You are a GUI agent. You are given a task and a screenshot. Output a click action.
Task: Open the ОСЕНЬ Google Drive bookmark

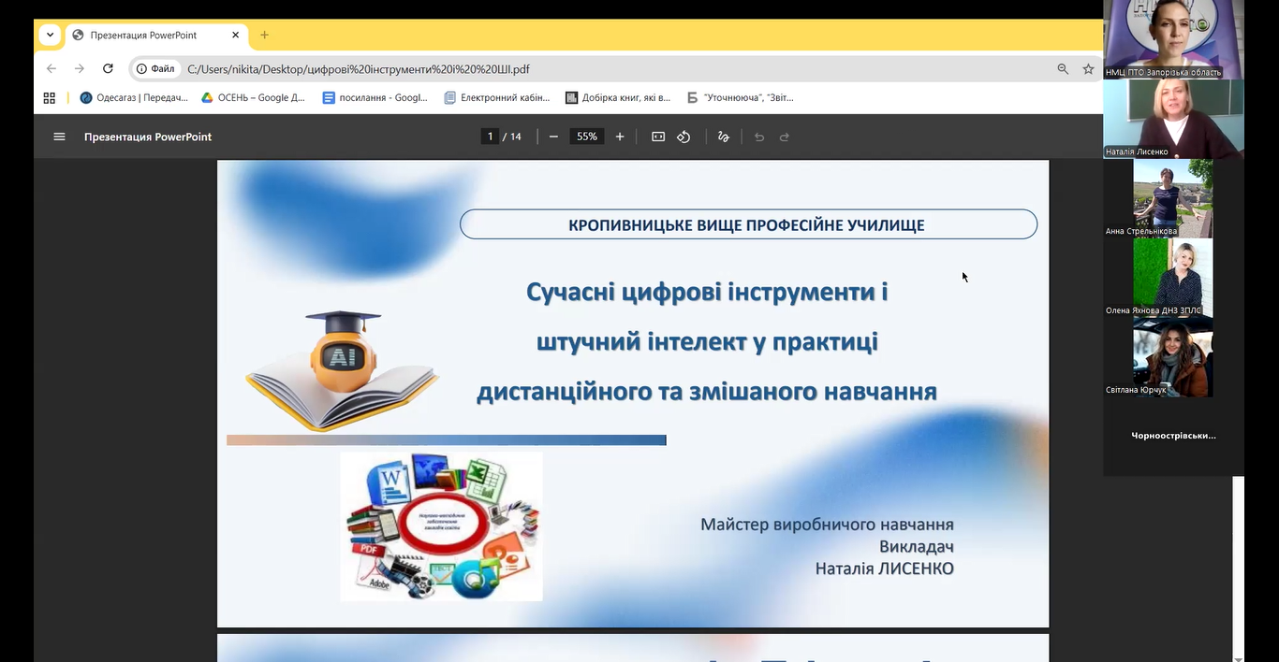coord(253,97)
